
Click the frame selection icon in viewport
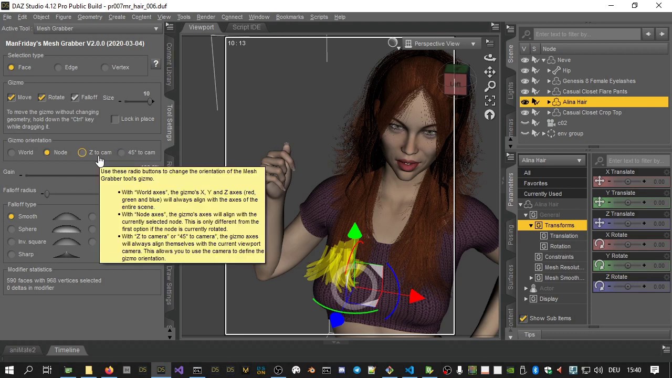click(x=490, y=100)
